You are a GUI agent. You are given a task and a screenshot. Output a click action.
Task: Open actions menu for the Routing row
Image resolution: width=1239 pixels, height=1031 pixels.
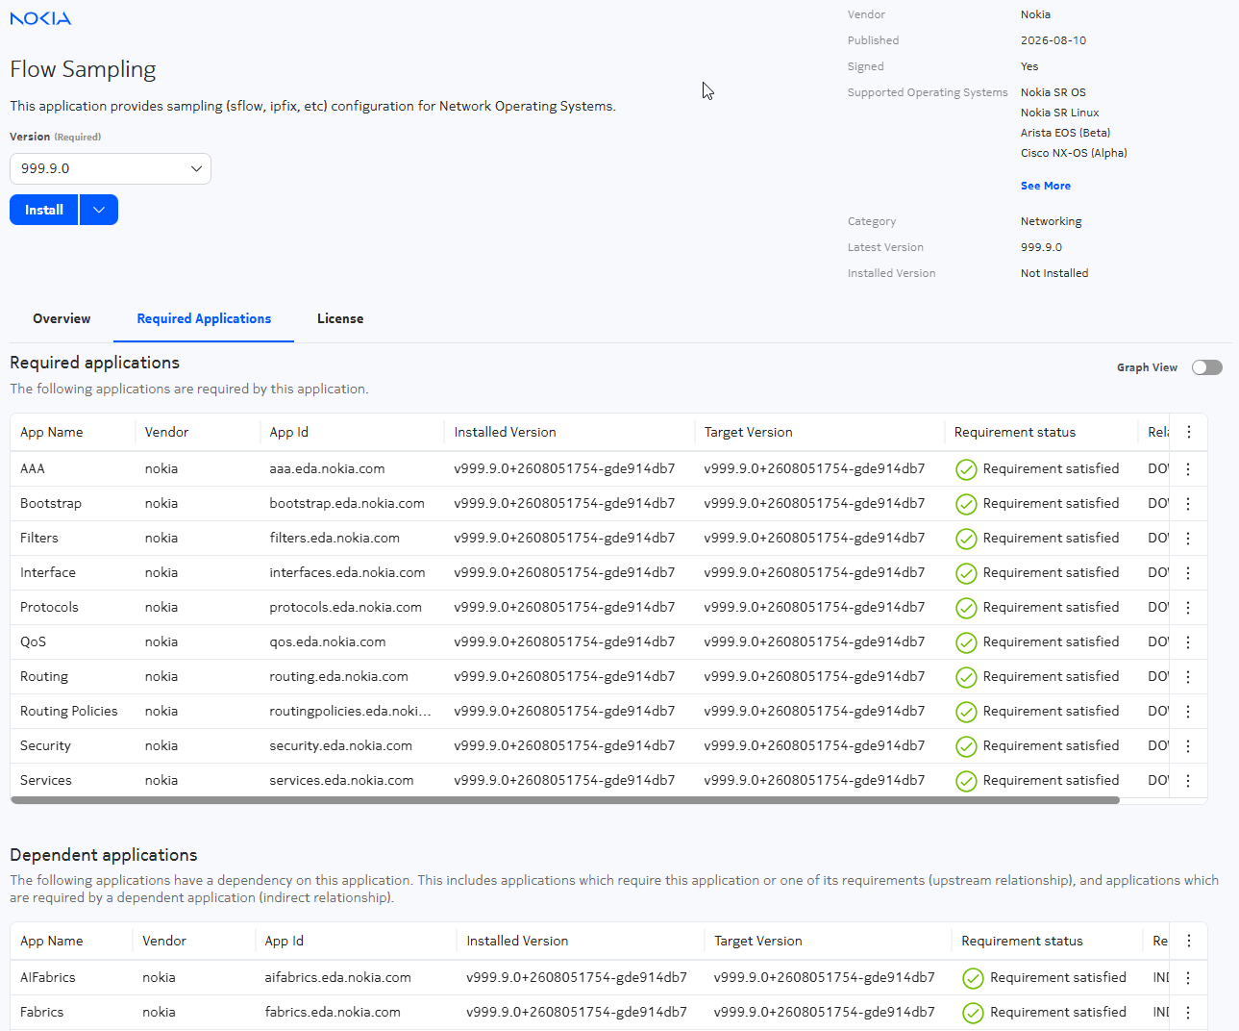pyautogui.click(x=1188, y=677)
